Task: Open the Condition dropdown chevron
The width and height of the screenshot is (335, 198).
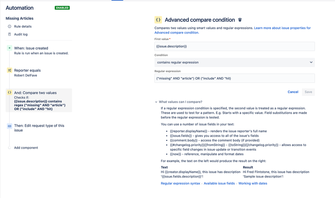Action: (311, 62)
